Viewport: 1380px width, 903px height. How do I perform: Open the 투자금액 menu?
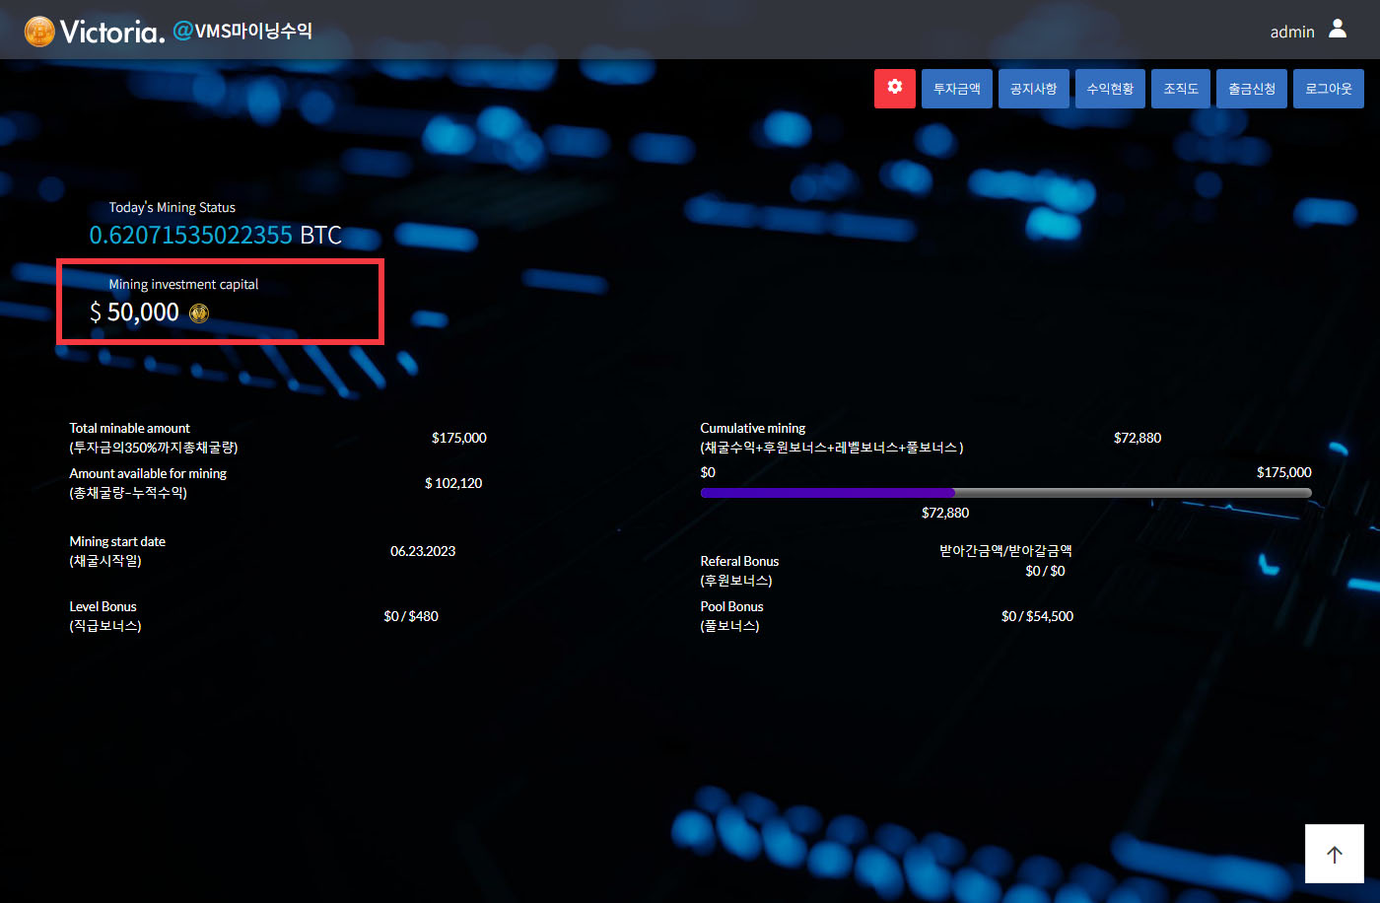[x=956, y=89]
